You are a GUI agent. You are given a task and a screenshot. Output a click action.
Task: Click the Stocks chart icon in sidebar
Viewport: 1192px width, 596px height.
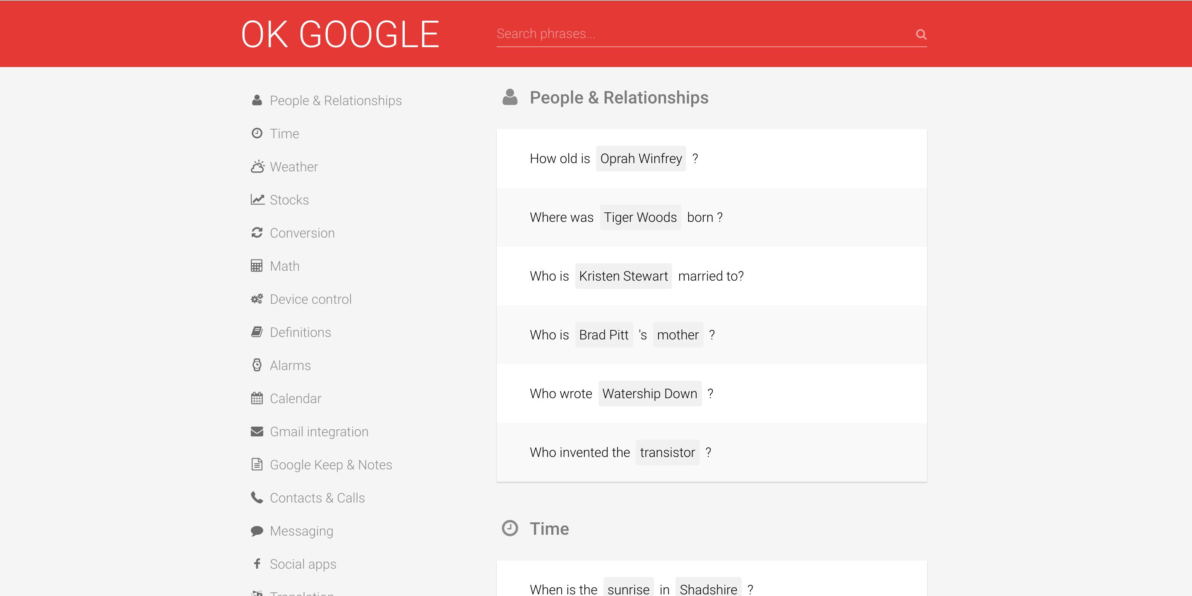coord(257,199)
